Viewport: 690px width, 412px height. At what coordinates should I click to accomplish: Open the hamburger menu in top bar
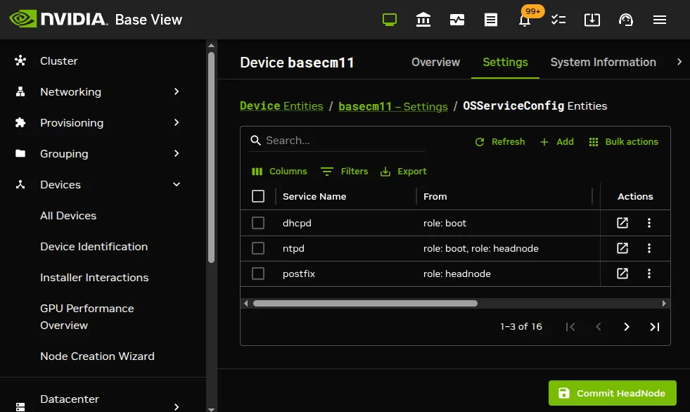[659, 20]
